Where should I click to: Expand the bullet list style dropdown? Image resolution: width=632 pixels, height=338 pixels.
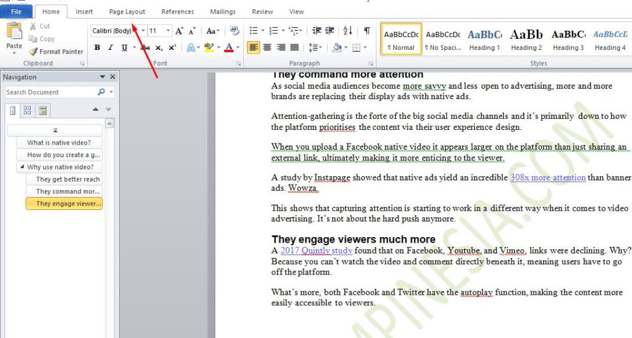click(x=263, y=31)
